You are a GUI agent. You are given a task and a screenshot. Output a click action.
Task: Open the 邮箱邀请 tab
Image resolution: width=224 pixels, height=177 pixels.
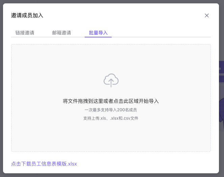pyautogui.click(x=61, y=33)
